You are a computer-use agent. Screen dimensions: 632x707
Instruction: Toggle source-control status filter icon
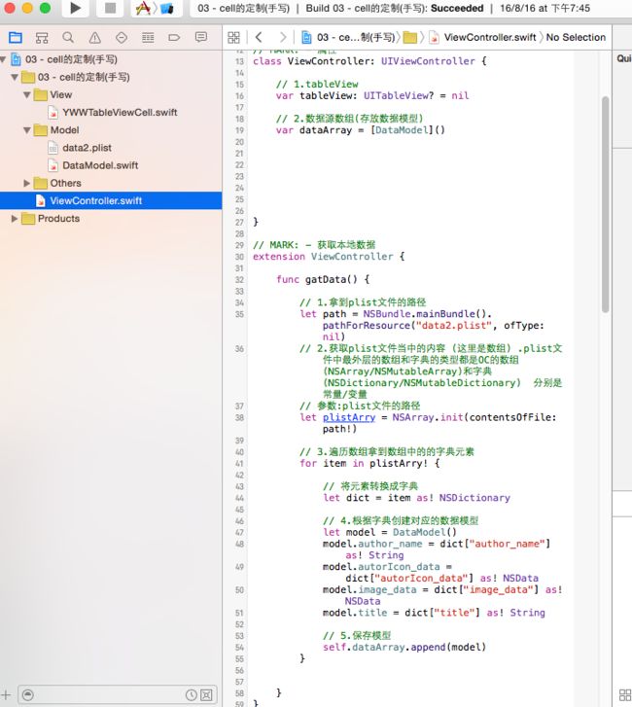pos(206,694)
